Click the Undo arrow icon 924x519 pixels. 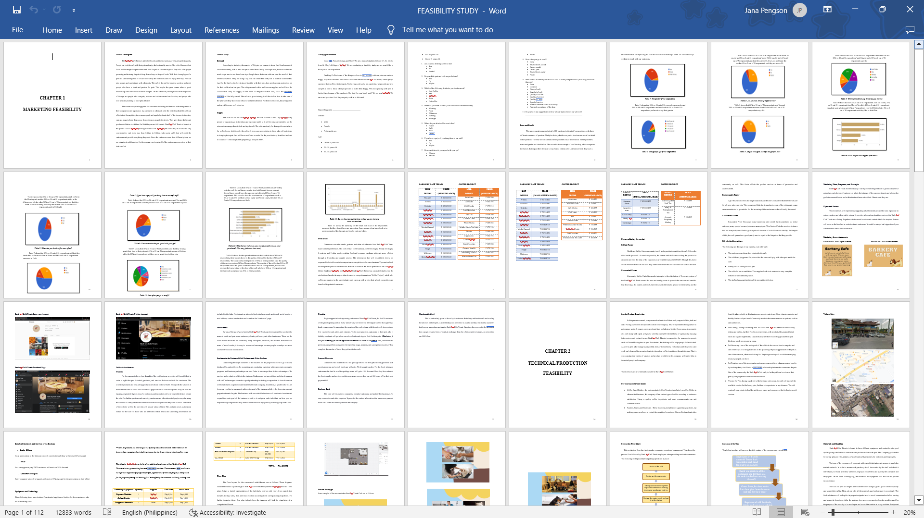tap(33, 10)
